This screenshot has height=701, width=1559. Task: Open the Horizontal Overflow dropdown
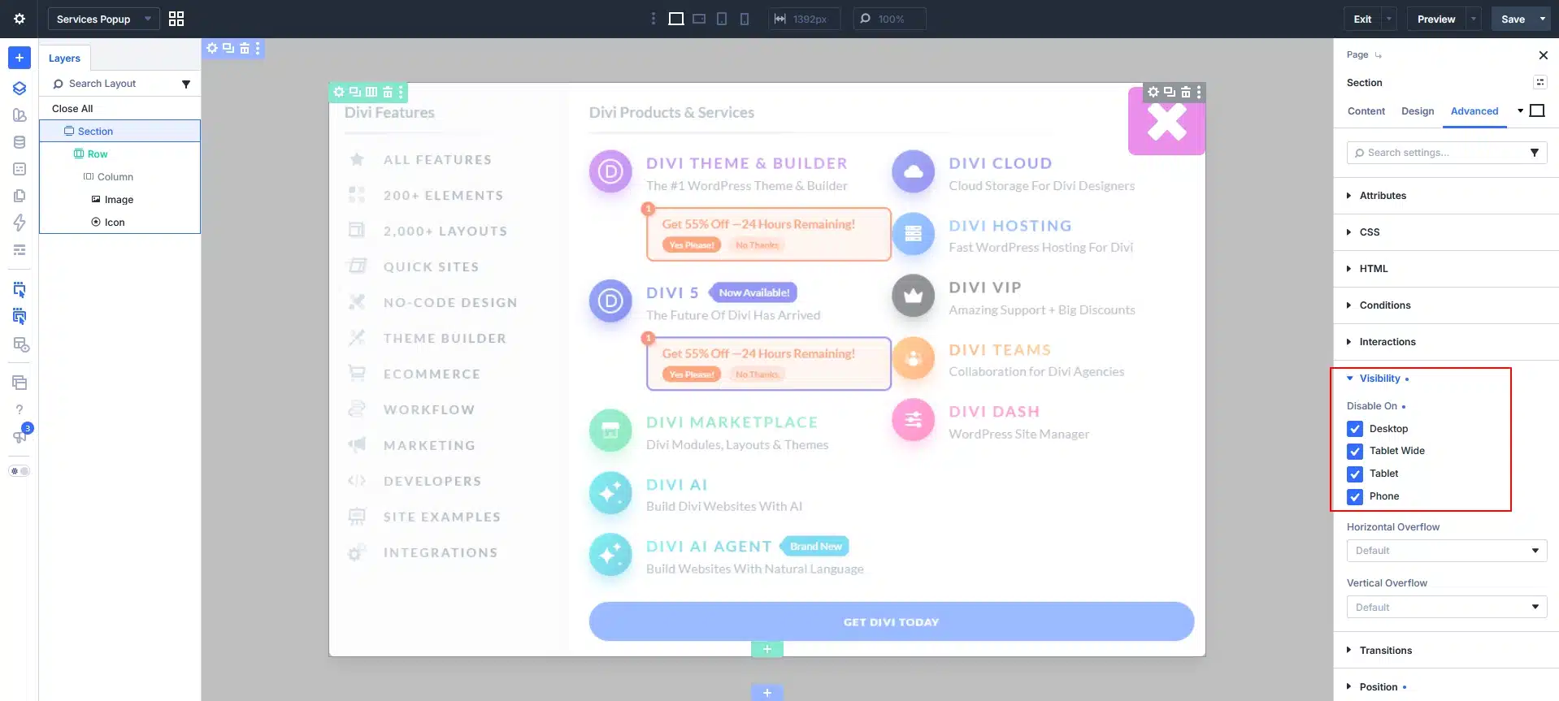[x=1447, y=551]
